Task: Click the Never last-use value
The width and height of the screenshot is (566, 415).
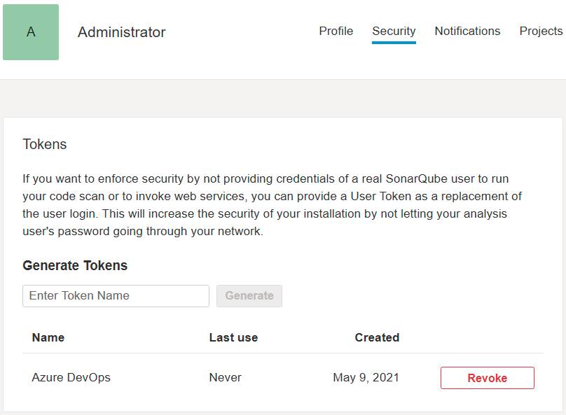Action: click(226, 377)
